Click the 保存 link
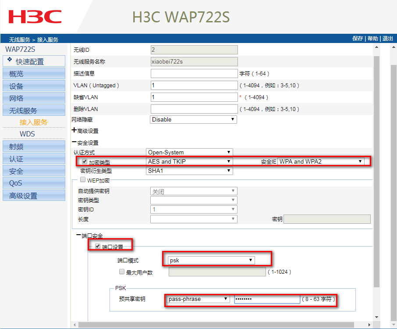 pos(358,39)
